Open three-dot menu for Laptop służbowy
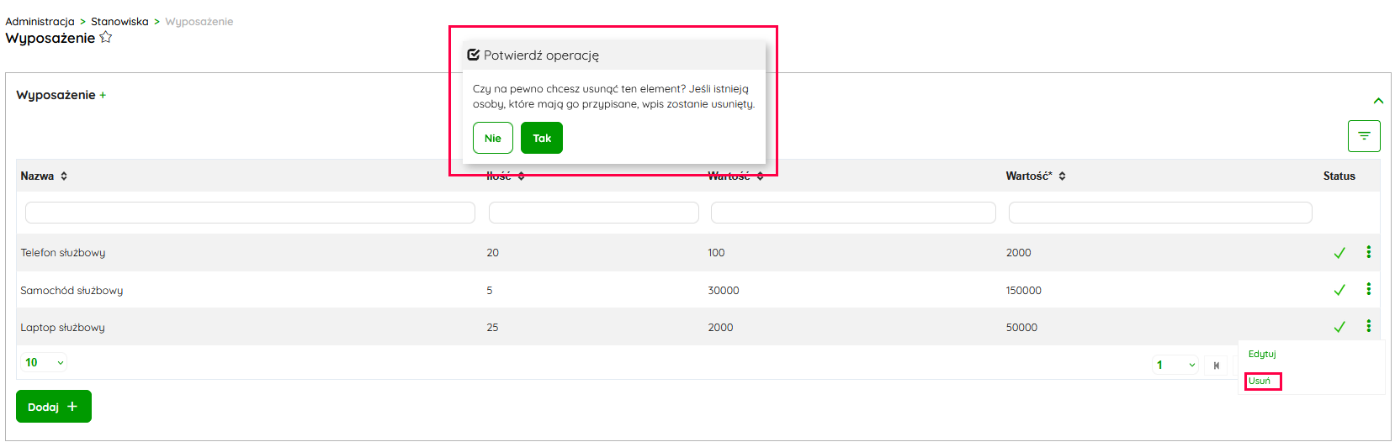 [1369, 326]
